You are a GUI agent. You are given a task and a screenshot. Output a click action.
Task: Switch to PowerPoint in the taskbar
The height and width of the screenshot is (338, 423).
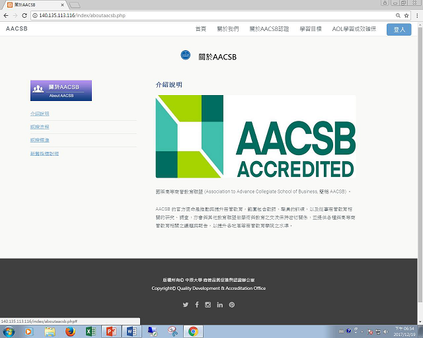[111, 331]
